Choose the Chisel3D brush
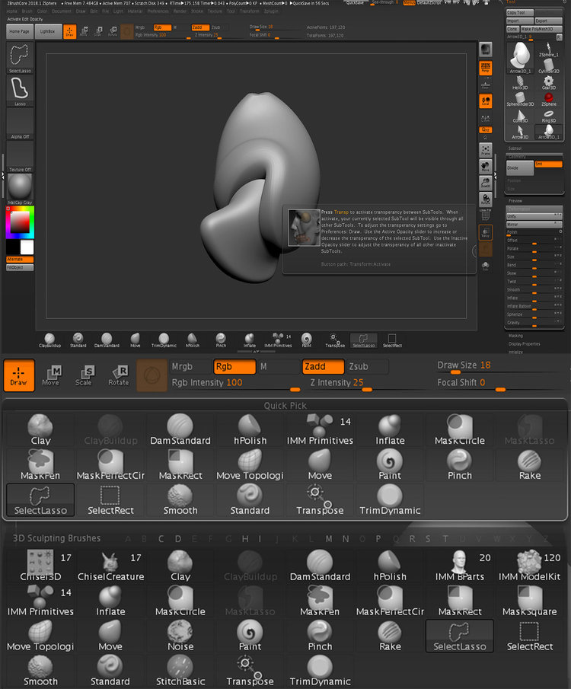This screenshot has height=689, width=571. (x=40, y=566)
